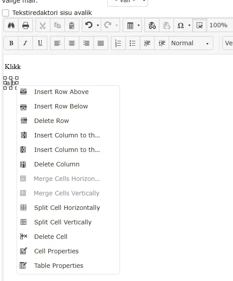Choose Insert Row Above

tap(68, 92)
